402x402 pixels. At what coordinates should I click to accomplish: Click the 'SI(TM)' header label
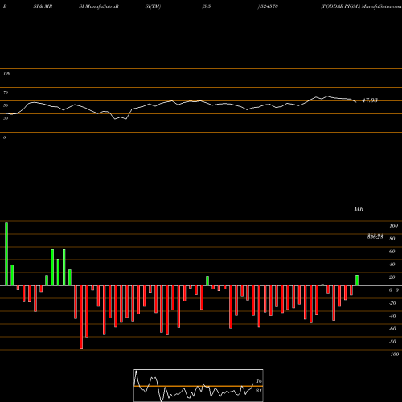[153, 6]
